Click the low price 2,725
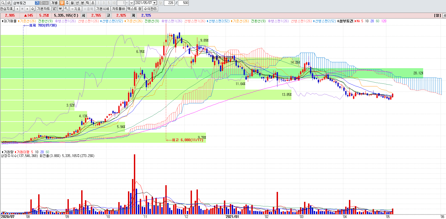This screenshot has width=446, height=219. point(146,16)
